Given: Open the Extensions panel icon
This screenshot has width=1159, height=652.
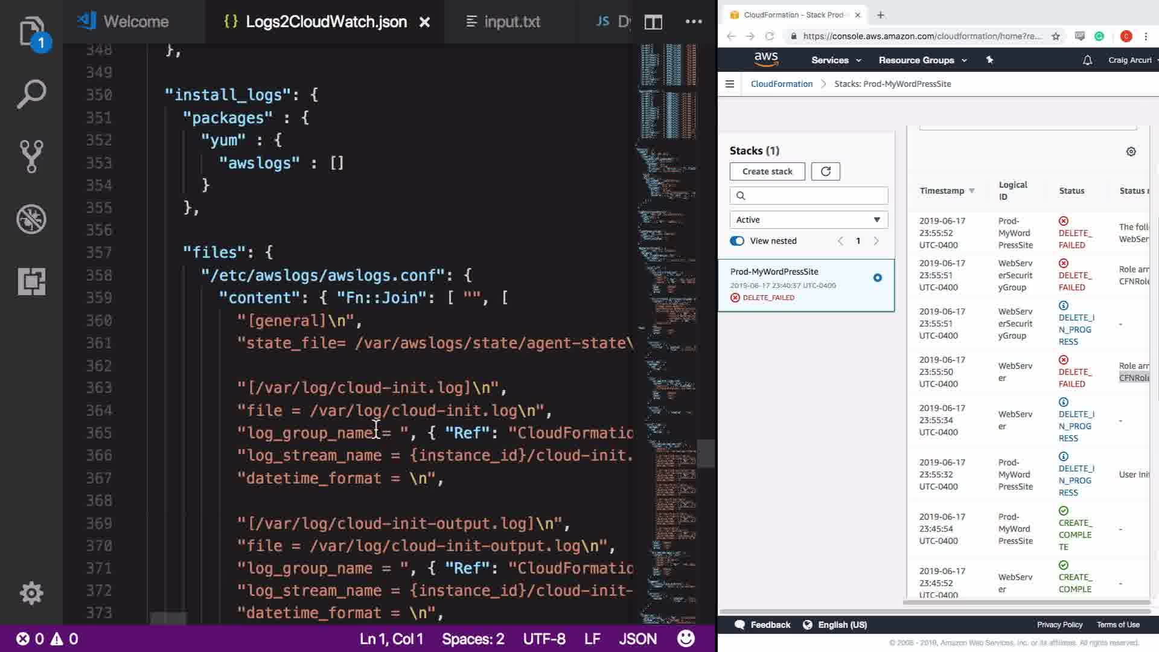Looking at the screenshot, I should pyautogui.click(x=31, y=281).
